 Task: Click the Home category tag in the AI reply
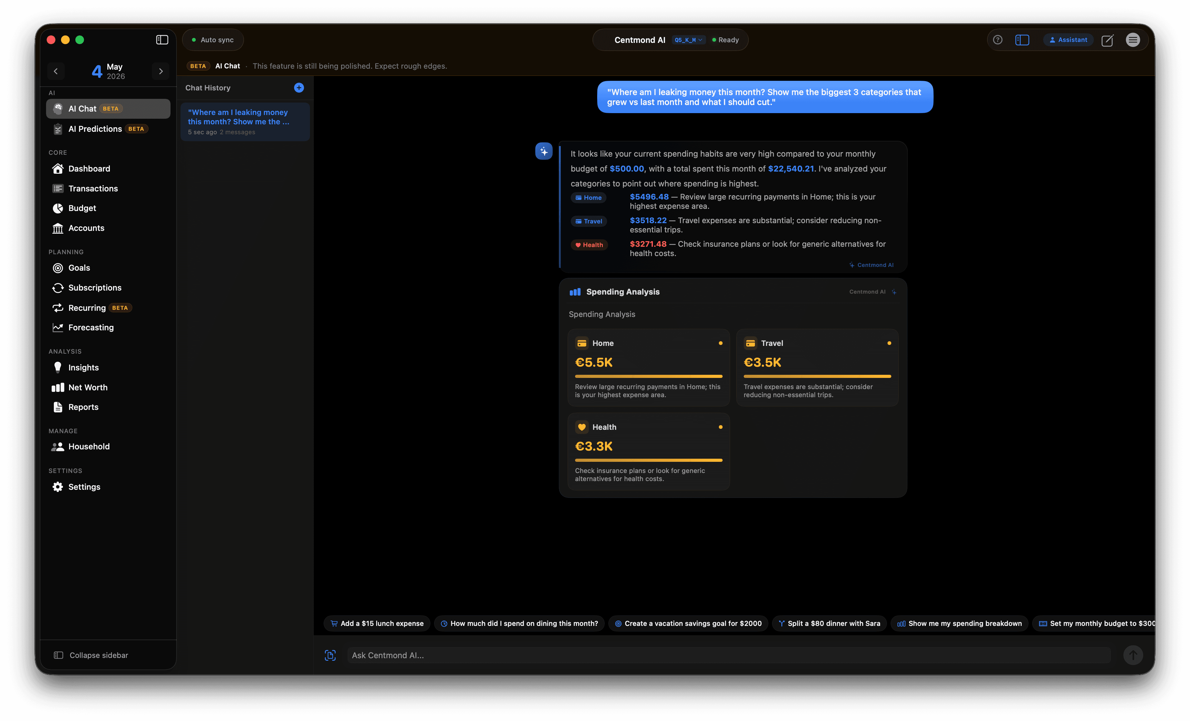588,197
